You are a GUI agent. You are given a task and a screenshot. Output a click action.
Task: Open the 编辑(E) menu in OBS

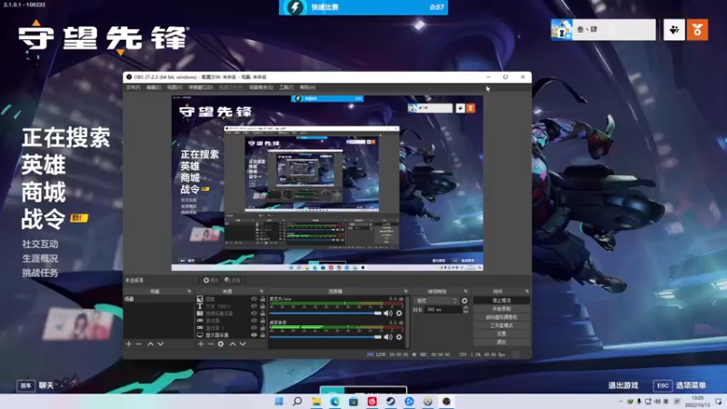pyautogui.click(x=154, y=87)
